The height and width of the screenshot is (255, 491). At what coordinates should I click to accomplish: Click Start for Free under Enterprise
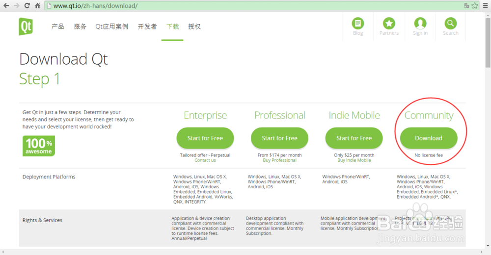coord(205,138)
